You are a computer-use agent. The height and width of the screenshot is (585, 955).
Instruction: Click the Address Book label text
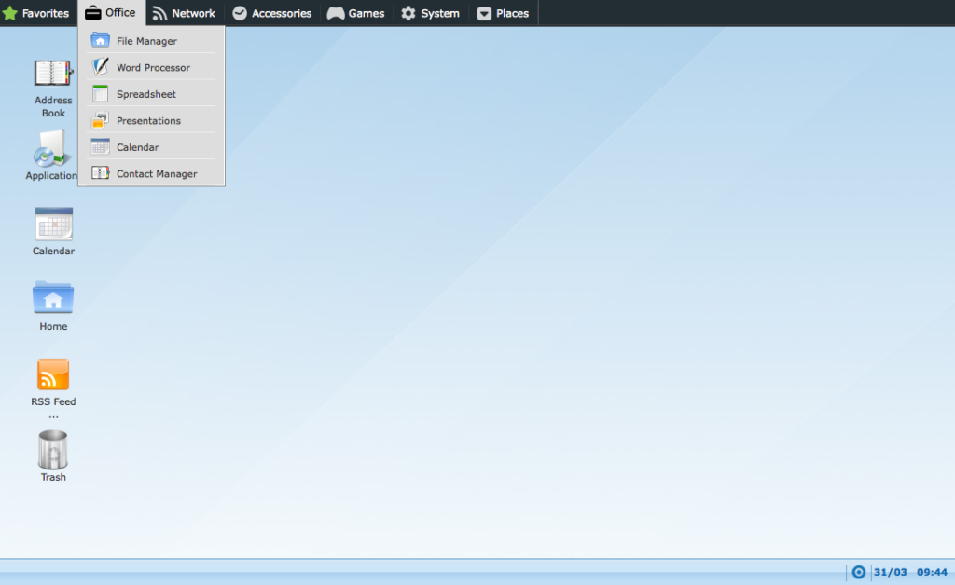[53, 106]
